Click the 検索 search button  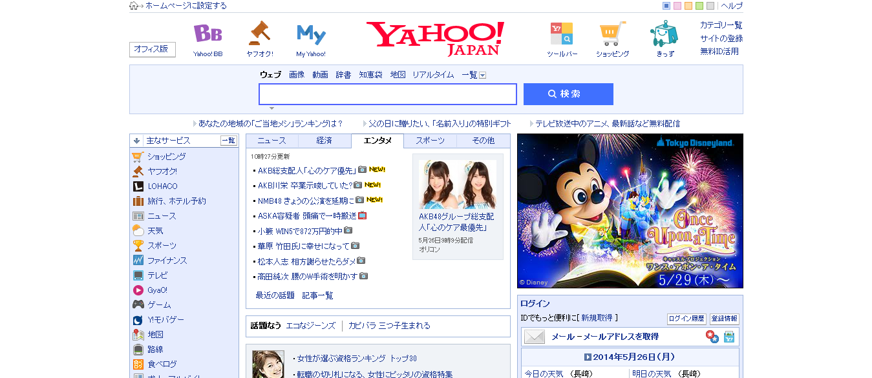coord(568,94)
